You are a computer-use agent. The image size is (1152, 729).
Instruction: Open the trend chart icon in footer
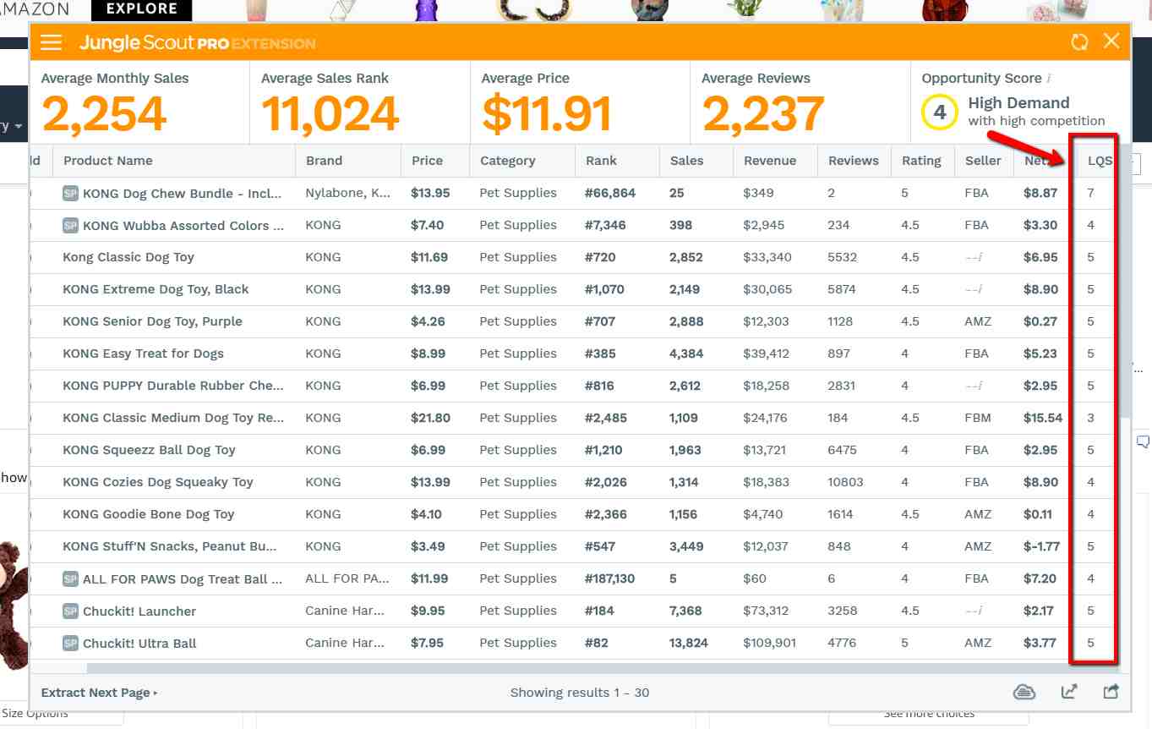[x=1069, y=693]
